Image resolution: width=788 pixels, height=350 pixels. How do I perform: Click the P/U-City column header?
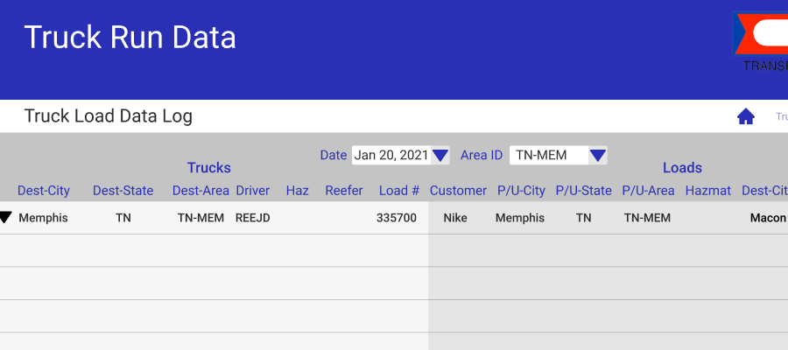[521, 191]
